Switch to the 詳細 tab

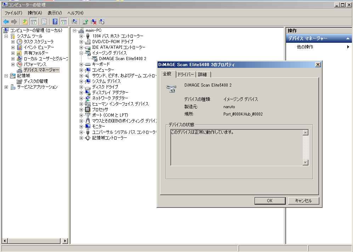(x=203, y=75)
